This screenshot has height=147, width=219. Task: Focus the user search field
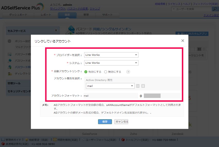[193, 9]
